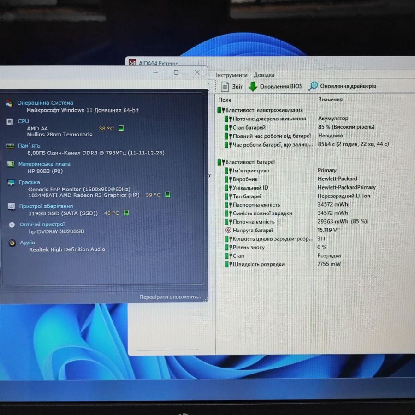Click the hp DVDRW SU208GB text
Screen dimensions: 415x415
pos(56,231)
